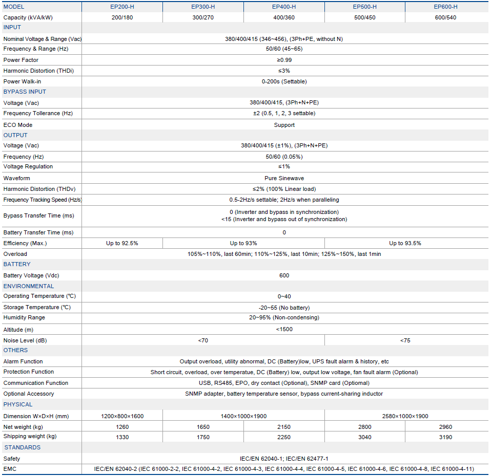Click the battery voltage value 600

pos(284,275)
